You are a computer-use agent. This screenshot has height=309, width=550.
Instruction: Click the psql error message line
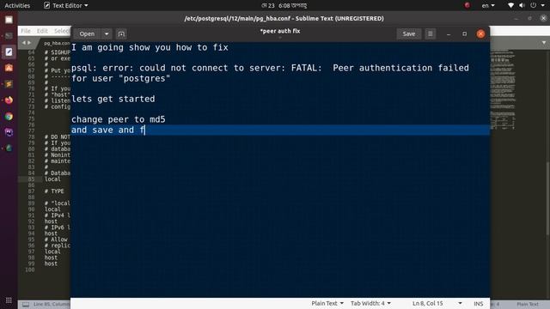click(270, 73)
